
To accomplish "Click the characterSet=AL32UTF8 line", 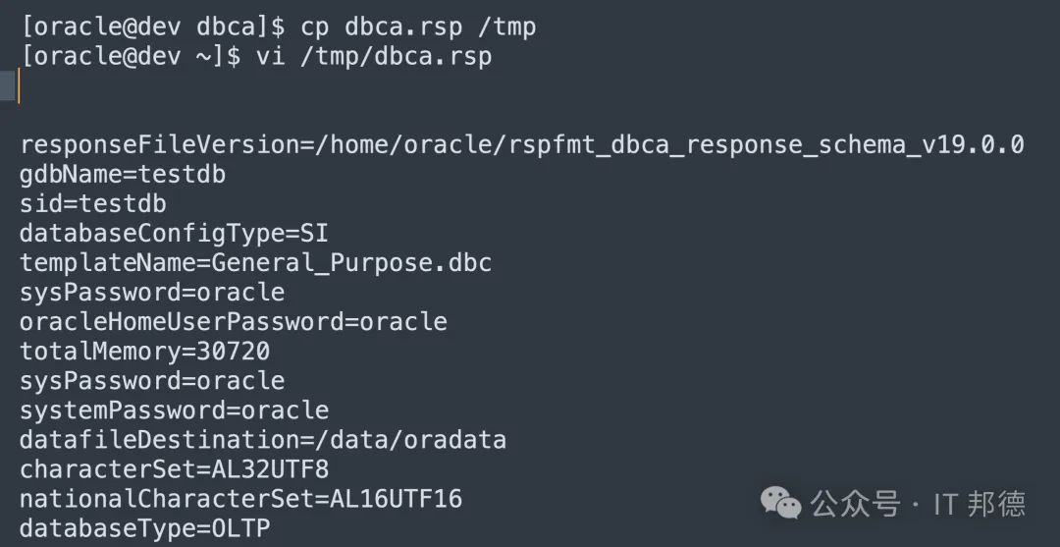I will point(174,469).
